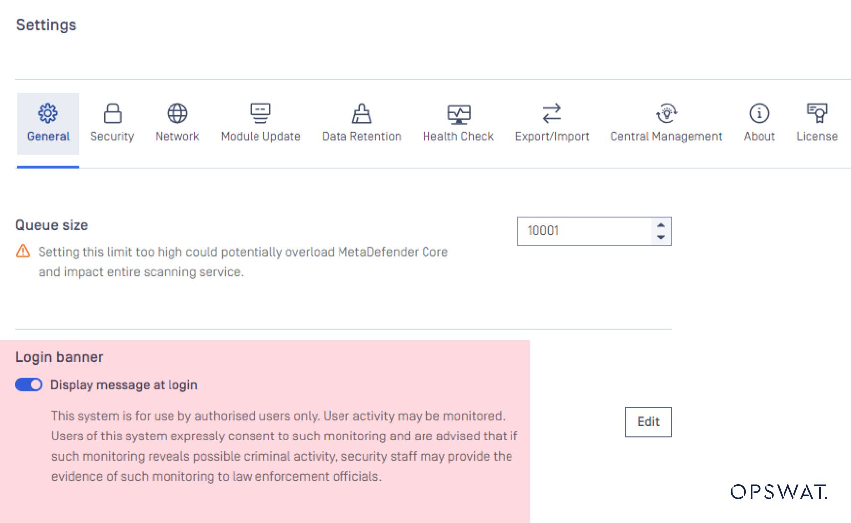The width and height of the screenshot is (851, 523).
Task: Open Security via the padlock icon
Action: pos(112,113)
